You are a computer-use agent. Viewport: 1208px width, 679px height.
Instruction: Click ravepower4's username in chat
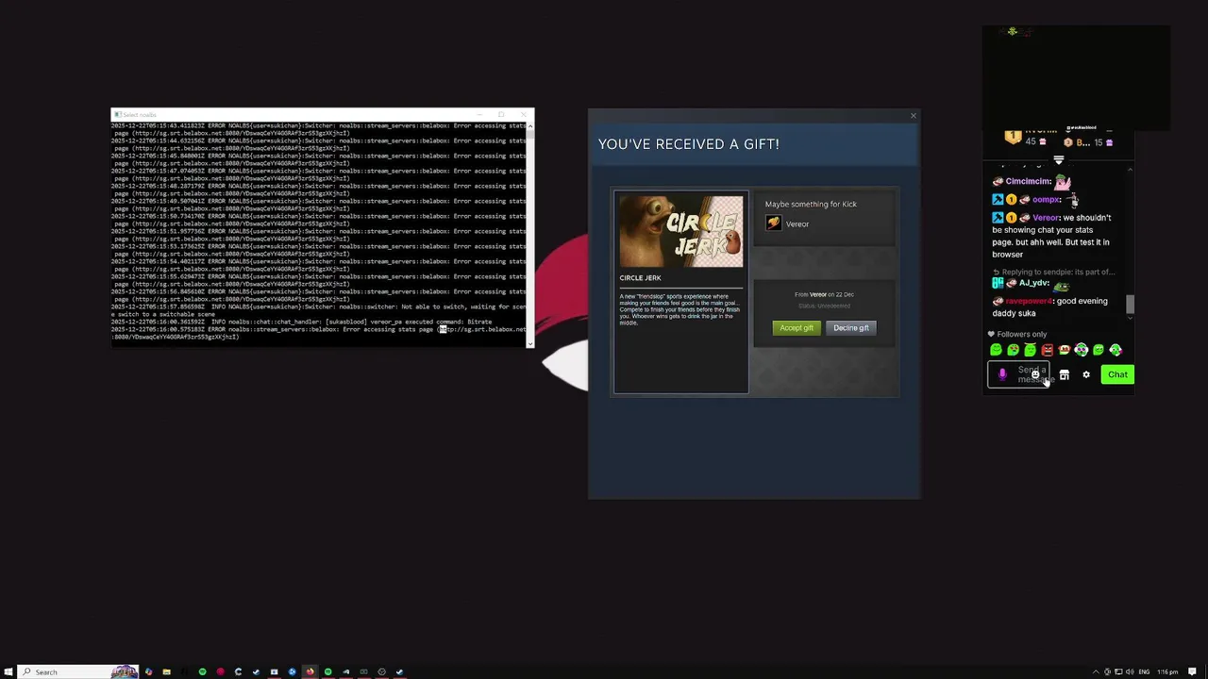point(1030,301)
